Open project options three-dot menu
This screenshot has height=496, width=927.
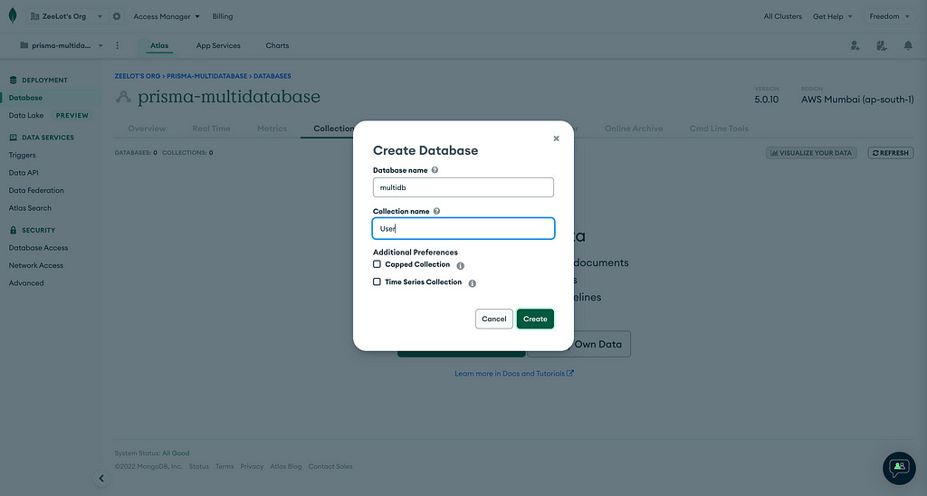click(117, 45)
